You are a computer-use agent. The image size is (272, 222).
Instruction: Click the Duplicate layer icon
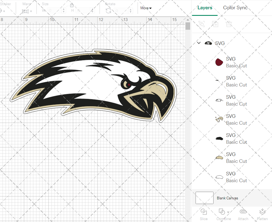pyautogui.click(x=215, y=24)
